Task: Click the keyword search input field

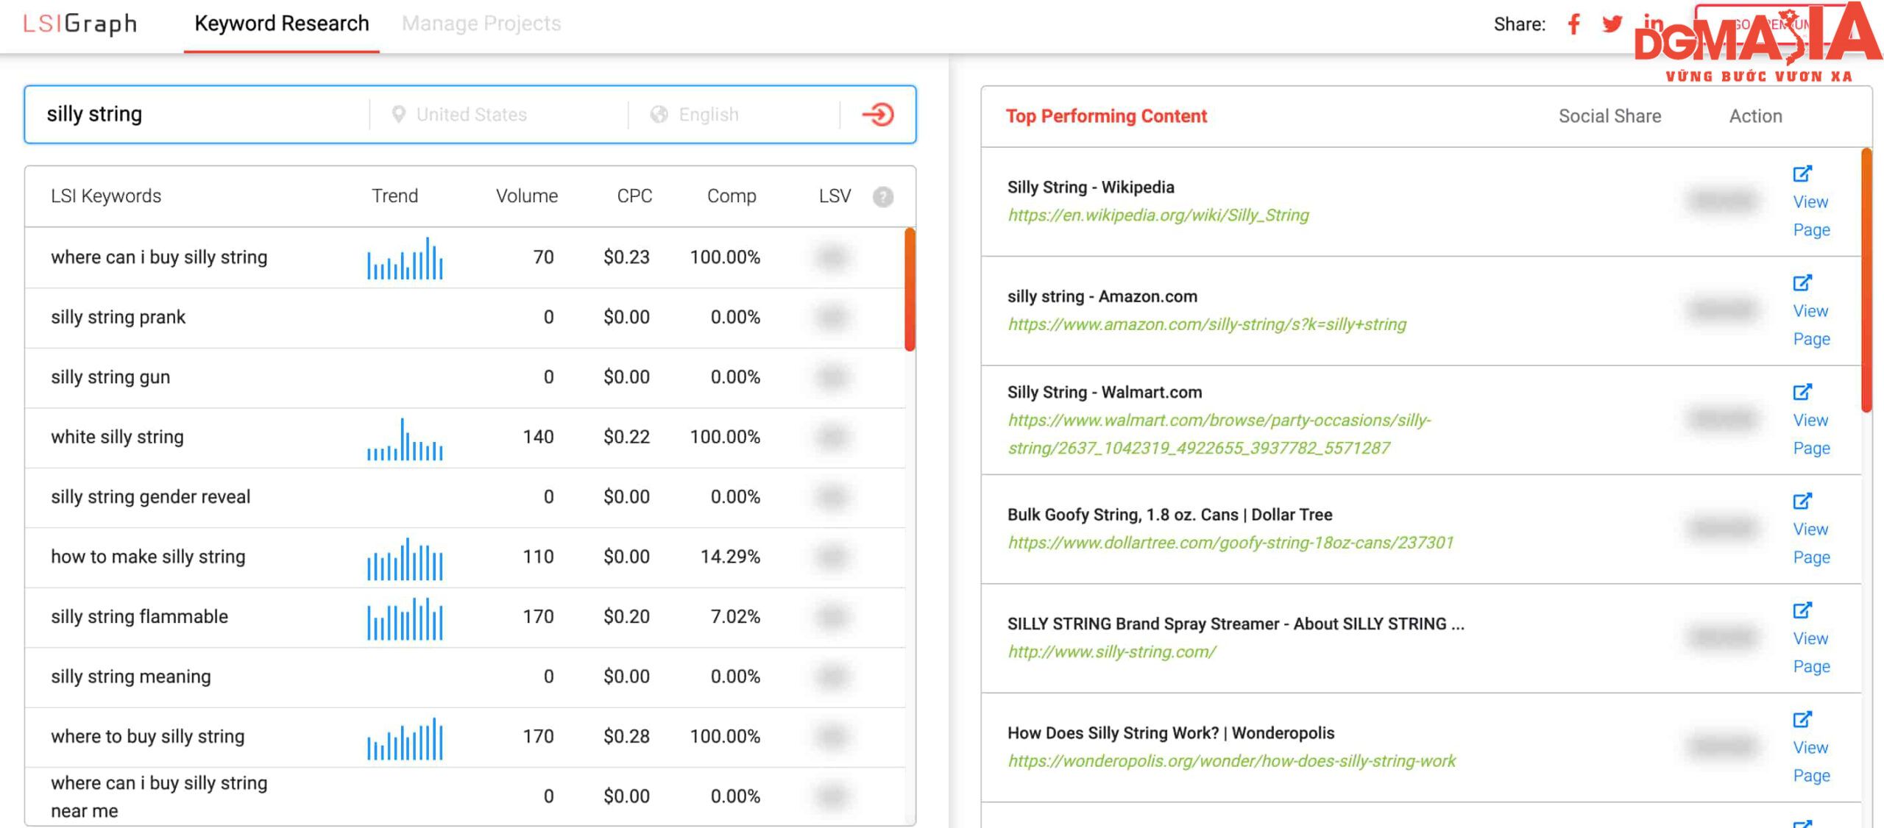Action: coord(199,114)
